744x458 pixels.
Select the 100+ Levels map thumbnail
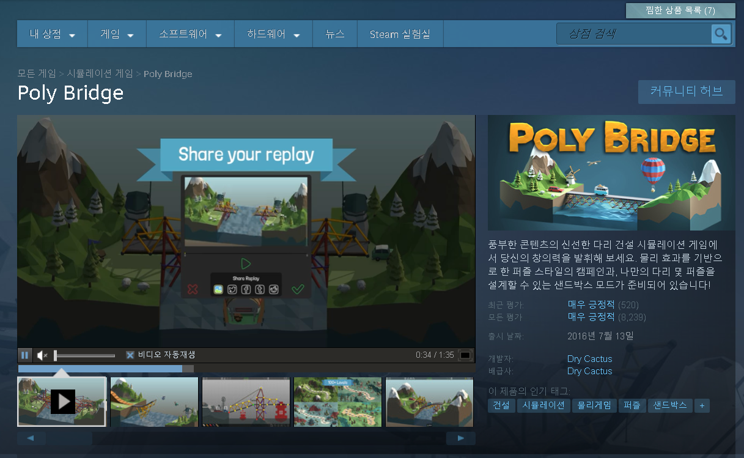click(x=337, y=402)
